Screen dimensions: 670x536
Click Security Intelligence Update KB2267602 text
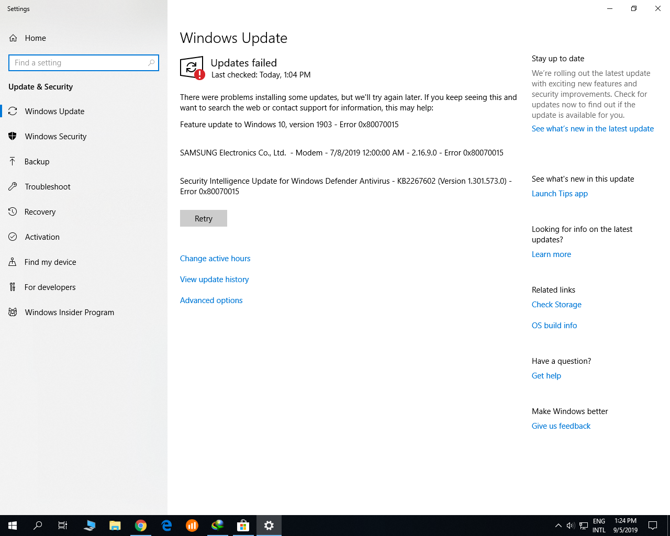[346, 186]
